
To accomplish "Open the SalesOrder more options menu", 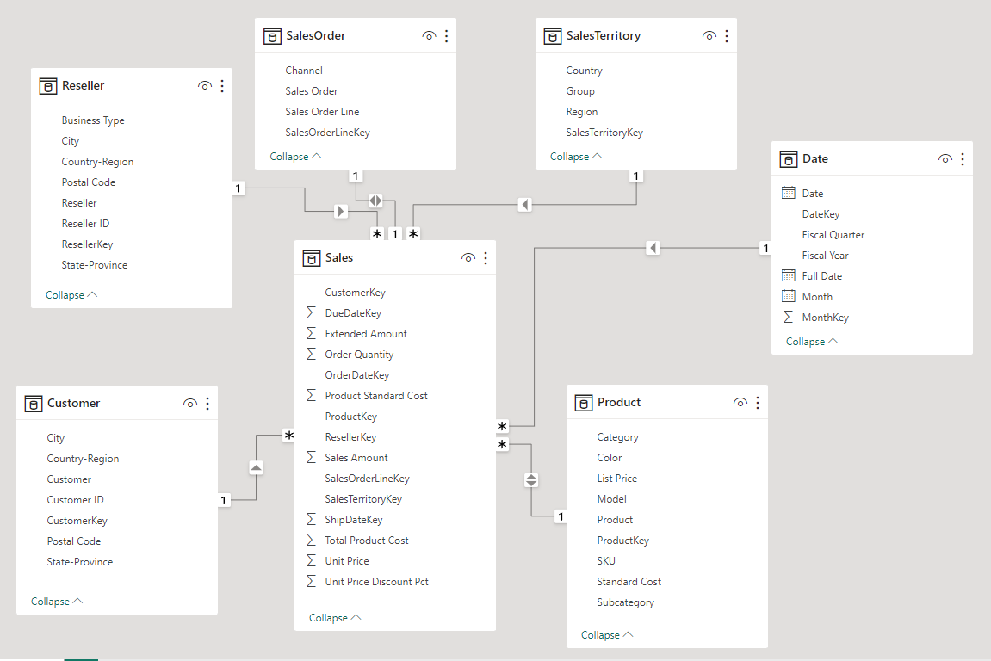I will 446,36.
